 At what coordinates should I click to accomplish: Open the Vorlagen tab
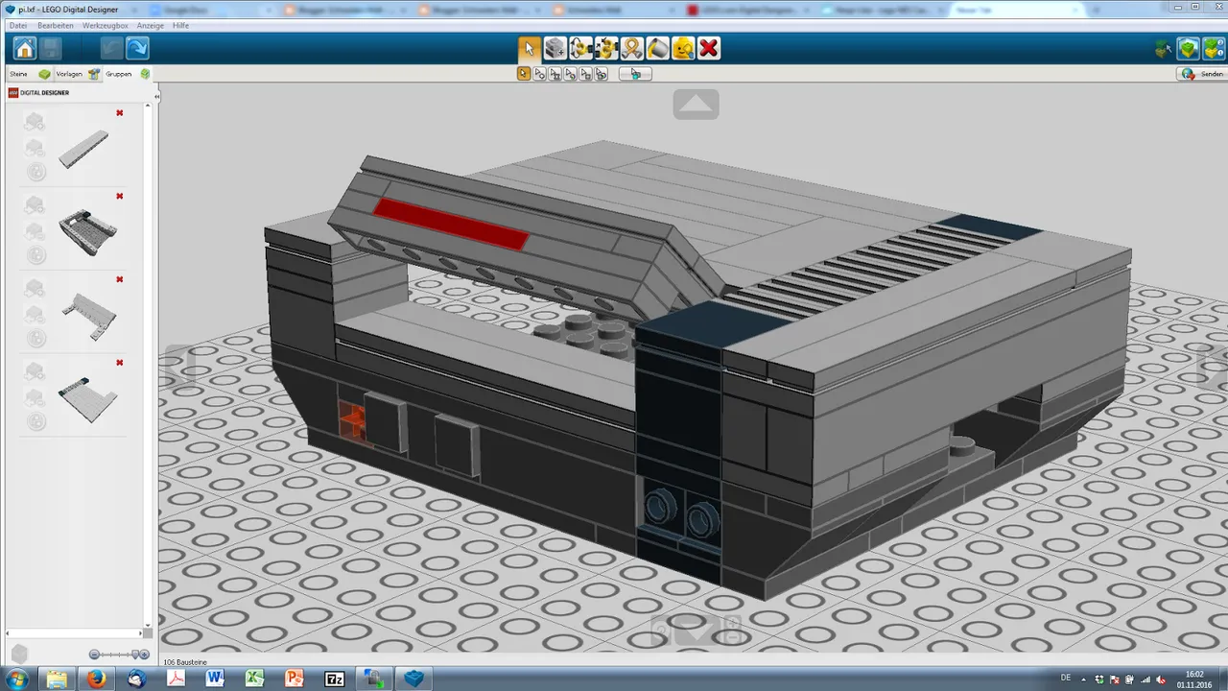78,74
